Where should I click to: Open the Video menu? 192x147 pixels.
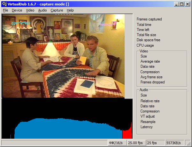pos(30,10)
